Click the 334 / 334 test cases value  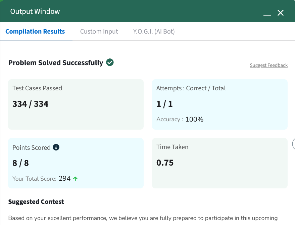pos(31,104)
